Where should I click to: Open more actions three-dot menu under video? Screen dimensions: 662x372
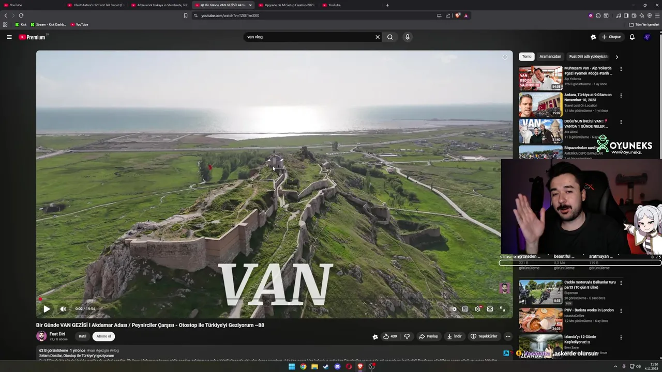[508, 336]
